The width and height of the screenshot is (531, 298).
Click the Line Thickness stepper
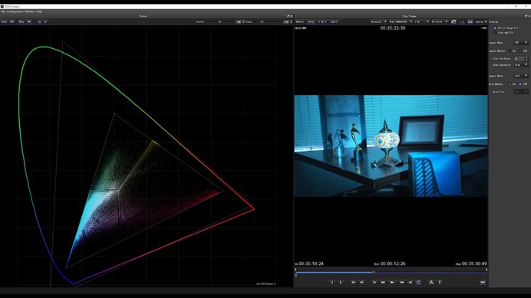[526, 59]
